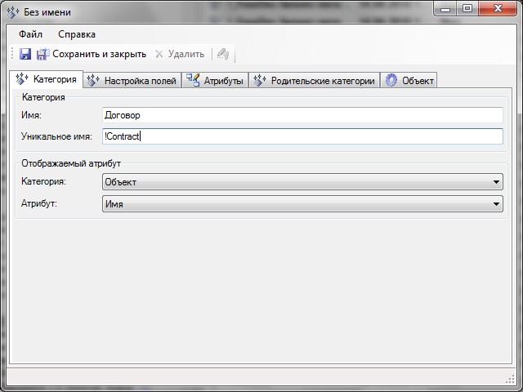The height and width of the screenshot is (392, 523).
Task: Select the "Категория" tab
Action: point(47,79)
